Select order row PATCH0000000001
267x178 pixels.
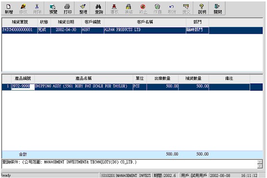pyautogui.click(x=132, y=30)
